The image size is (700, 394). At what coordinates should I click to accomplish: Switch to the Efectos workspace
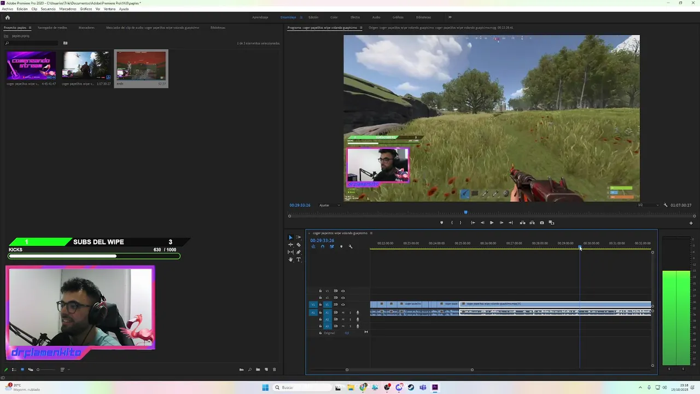355,17
